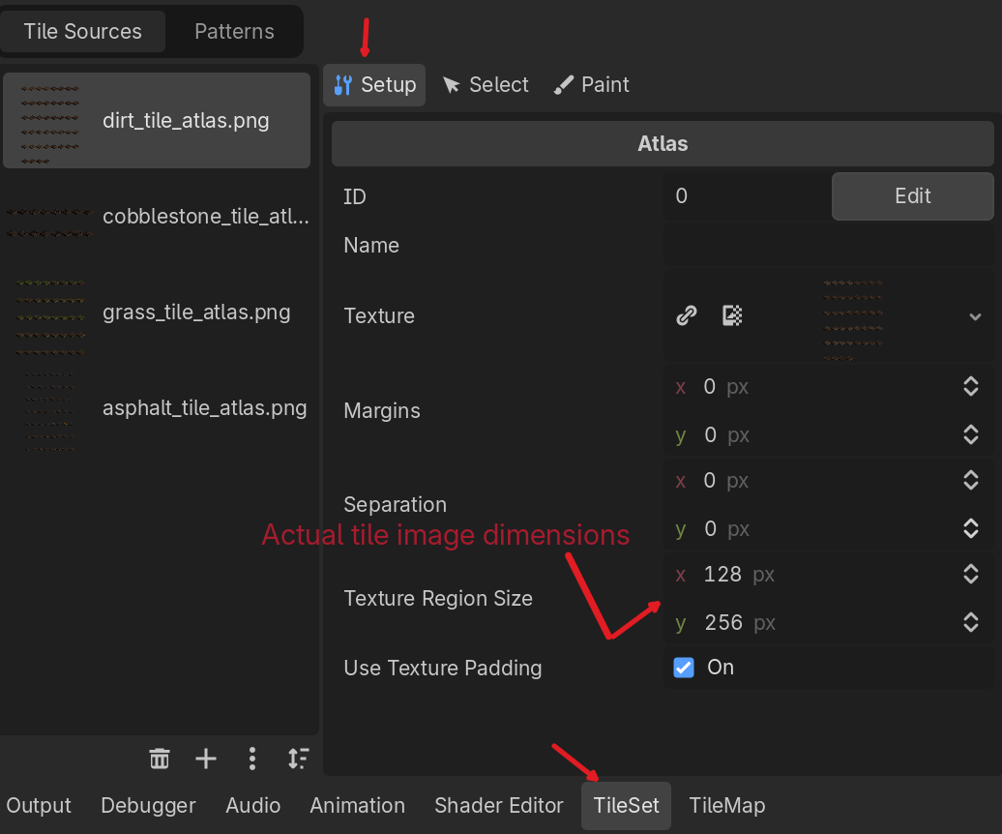Viewport: 1002px width, 834px height.
Task: Open the Shader Editor panel
Action: (x=498, y=805)
